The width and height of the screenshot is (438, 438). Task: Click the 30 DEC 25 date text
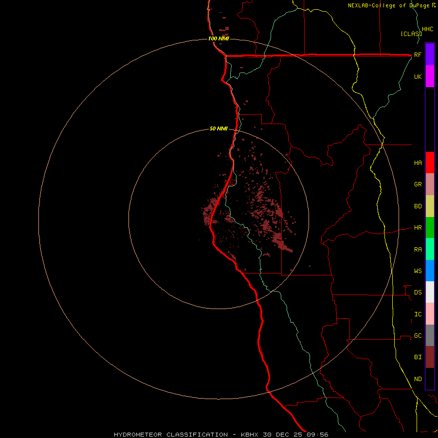click(x=283, y=435)
